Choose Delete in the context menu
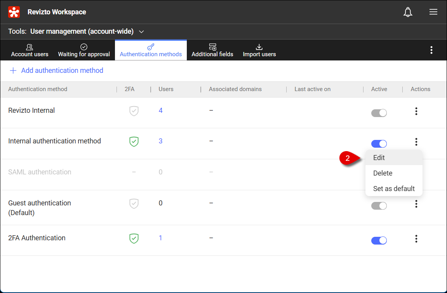The image size is (447, 293). (394, 173)
